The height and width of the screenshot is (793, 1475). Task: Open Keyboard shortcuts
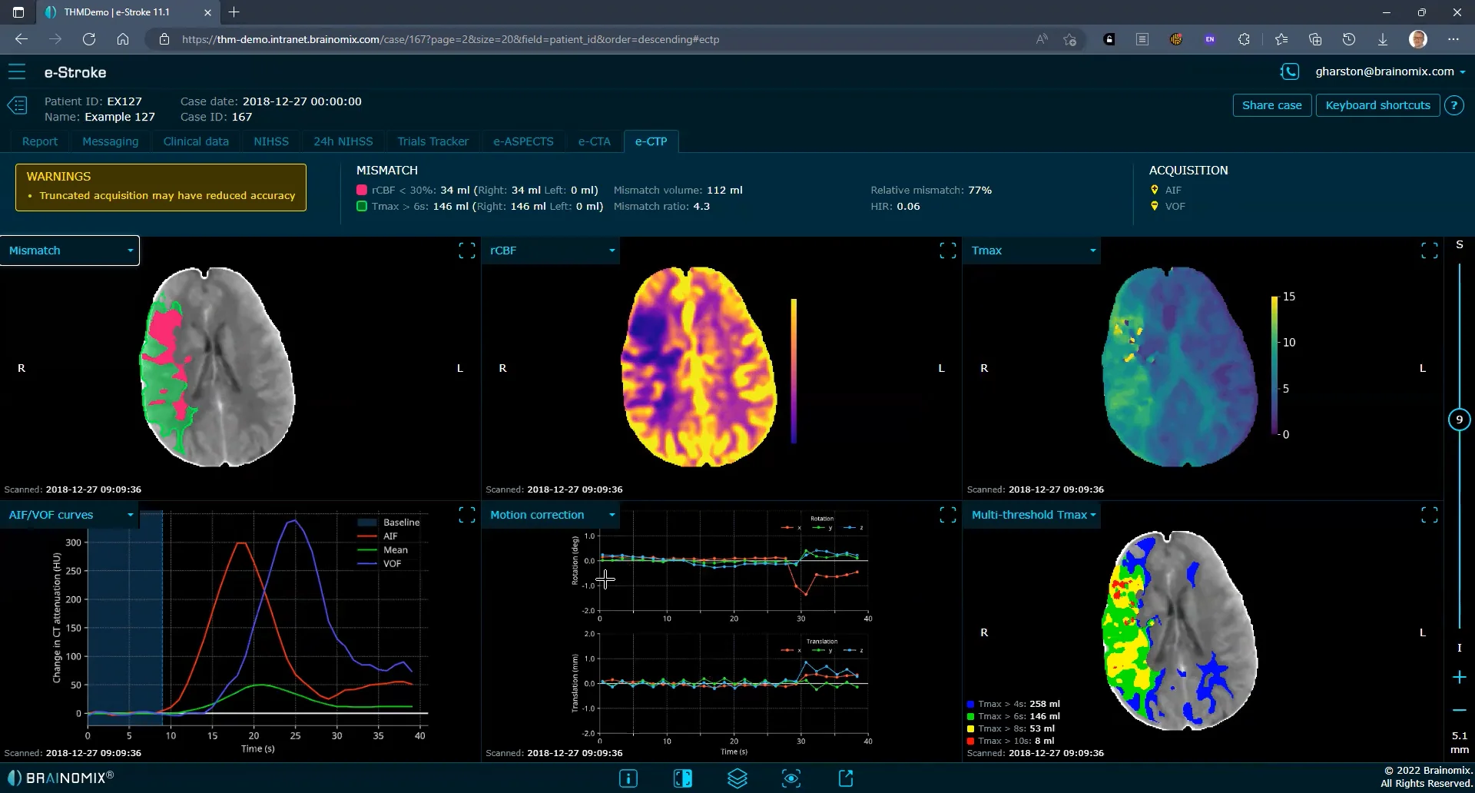pyautogui.click(x=1377, y=105)
